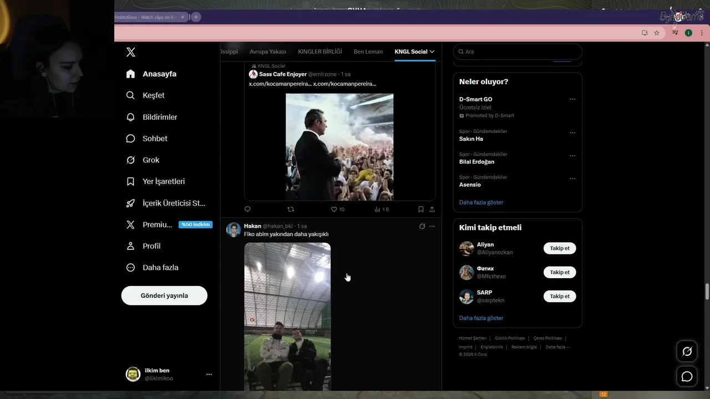Click Grok icon on Hakan's post
The height and width of the screenshot is (399, 710).
pos(422,226)
